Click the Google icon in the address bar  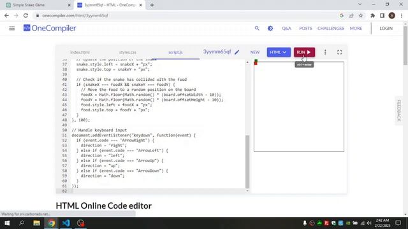pos(342,15)
